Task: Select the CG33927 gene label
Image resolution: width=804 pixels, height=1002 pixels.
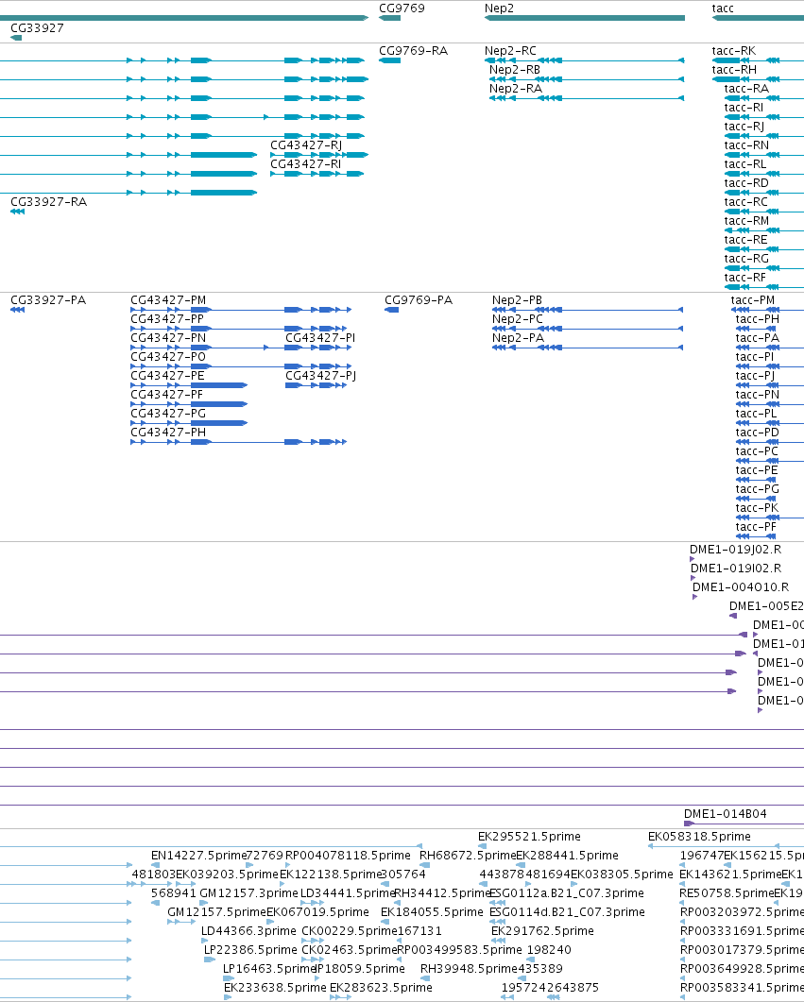Action: tap(37, 28)
